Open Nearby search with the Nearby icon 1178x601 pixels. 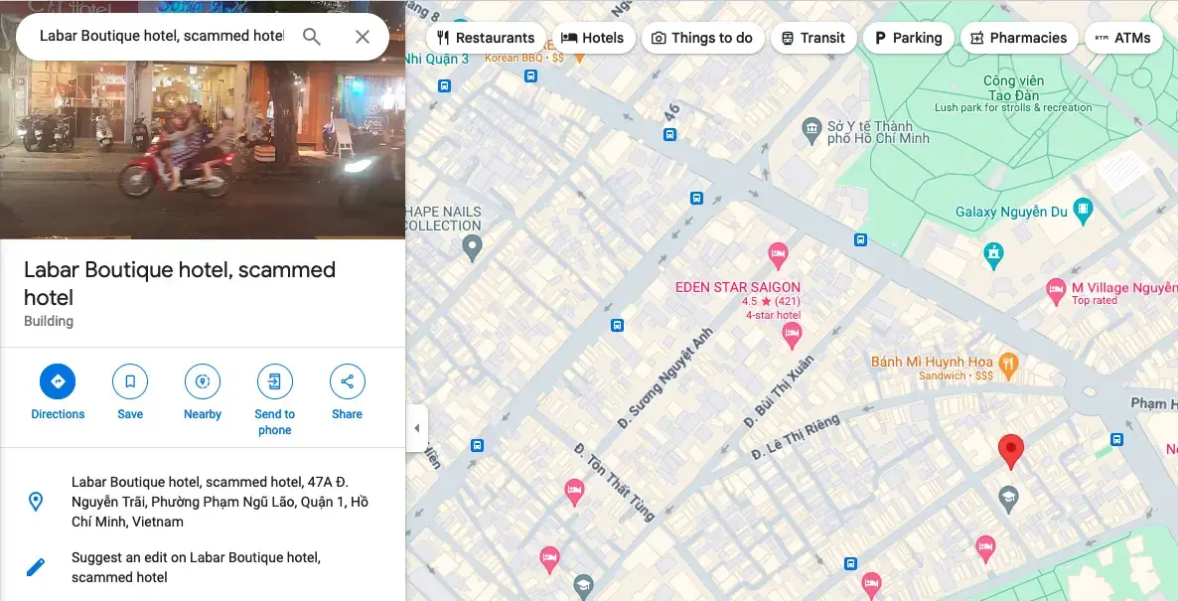tap(202, 381)
